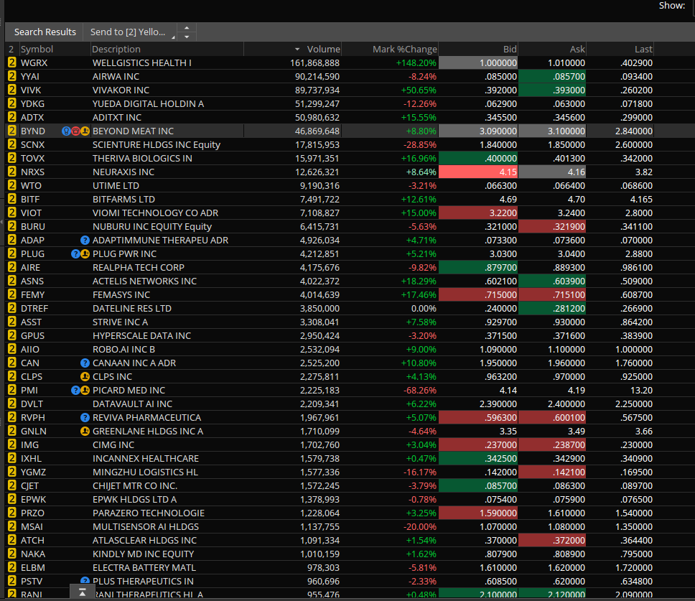The image size is (695, 601).
Task: Click the yellow 2 link badge for BITF
Action: [12, 200]
